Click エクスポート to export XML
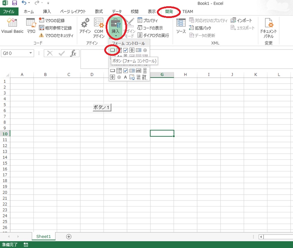The width and height of the screenshot is (293, 248). [242, 28]
